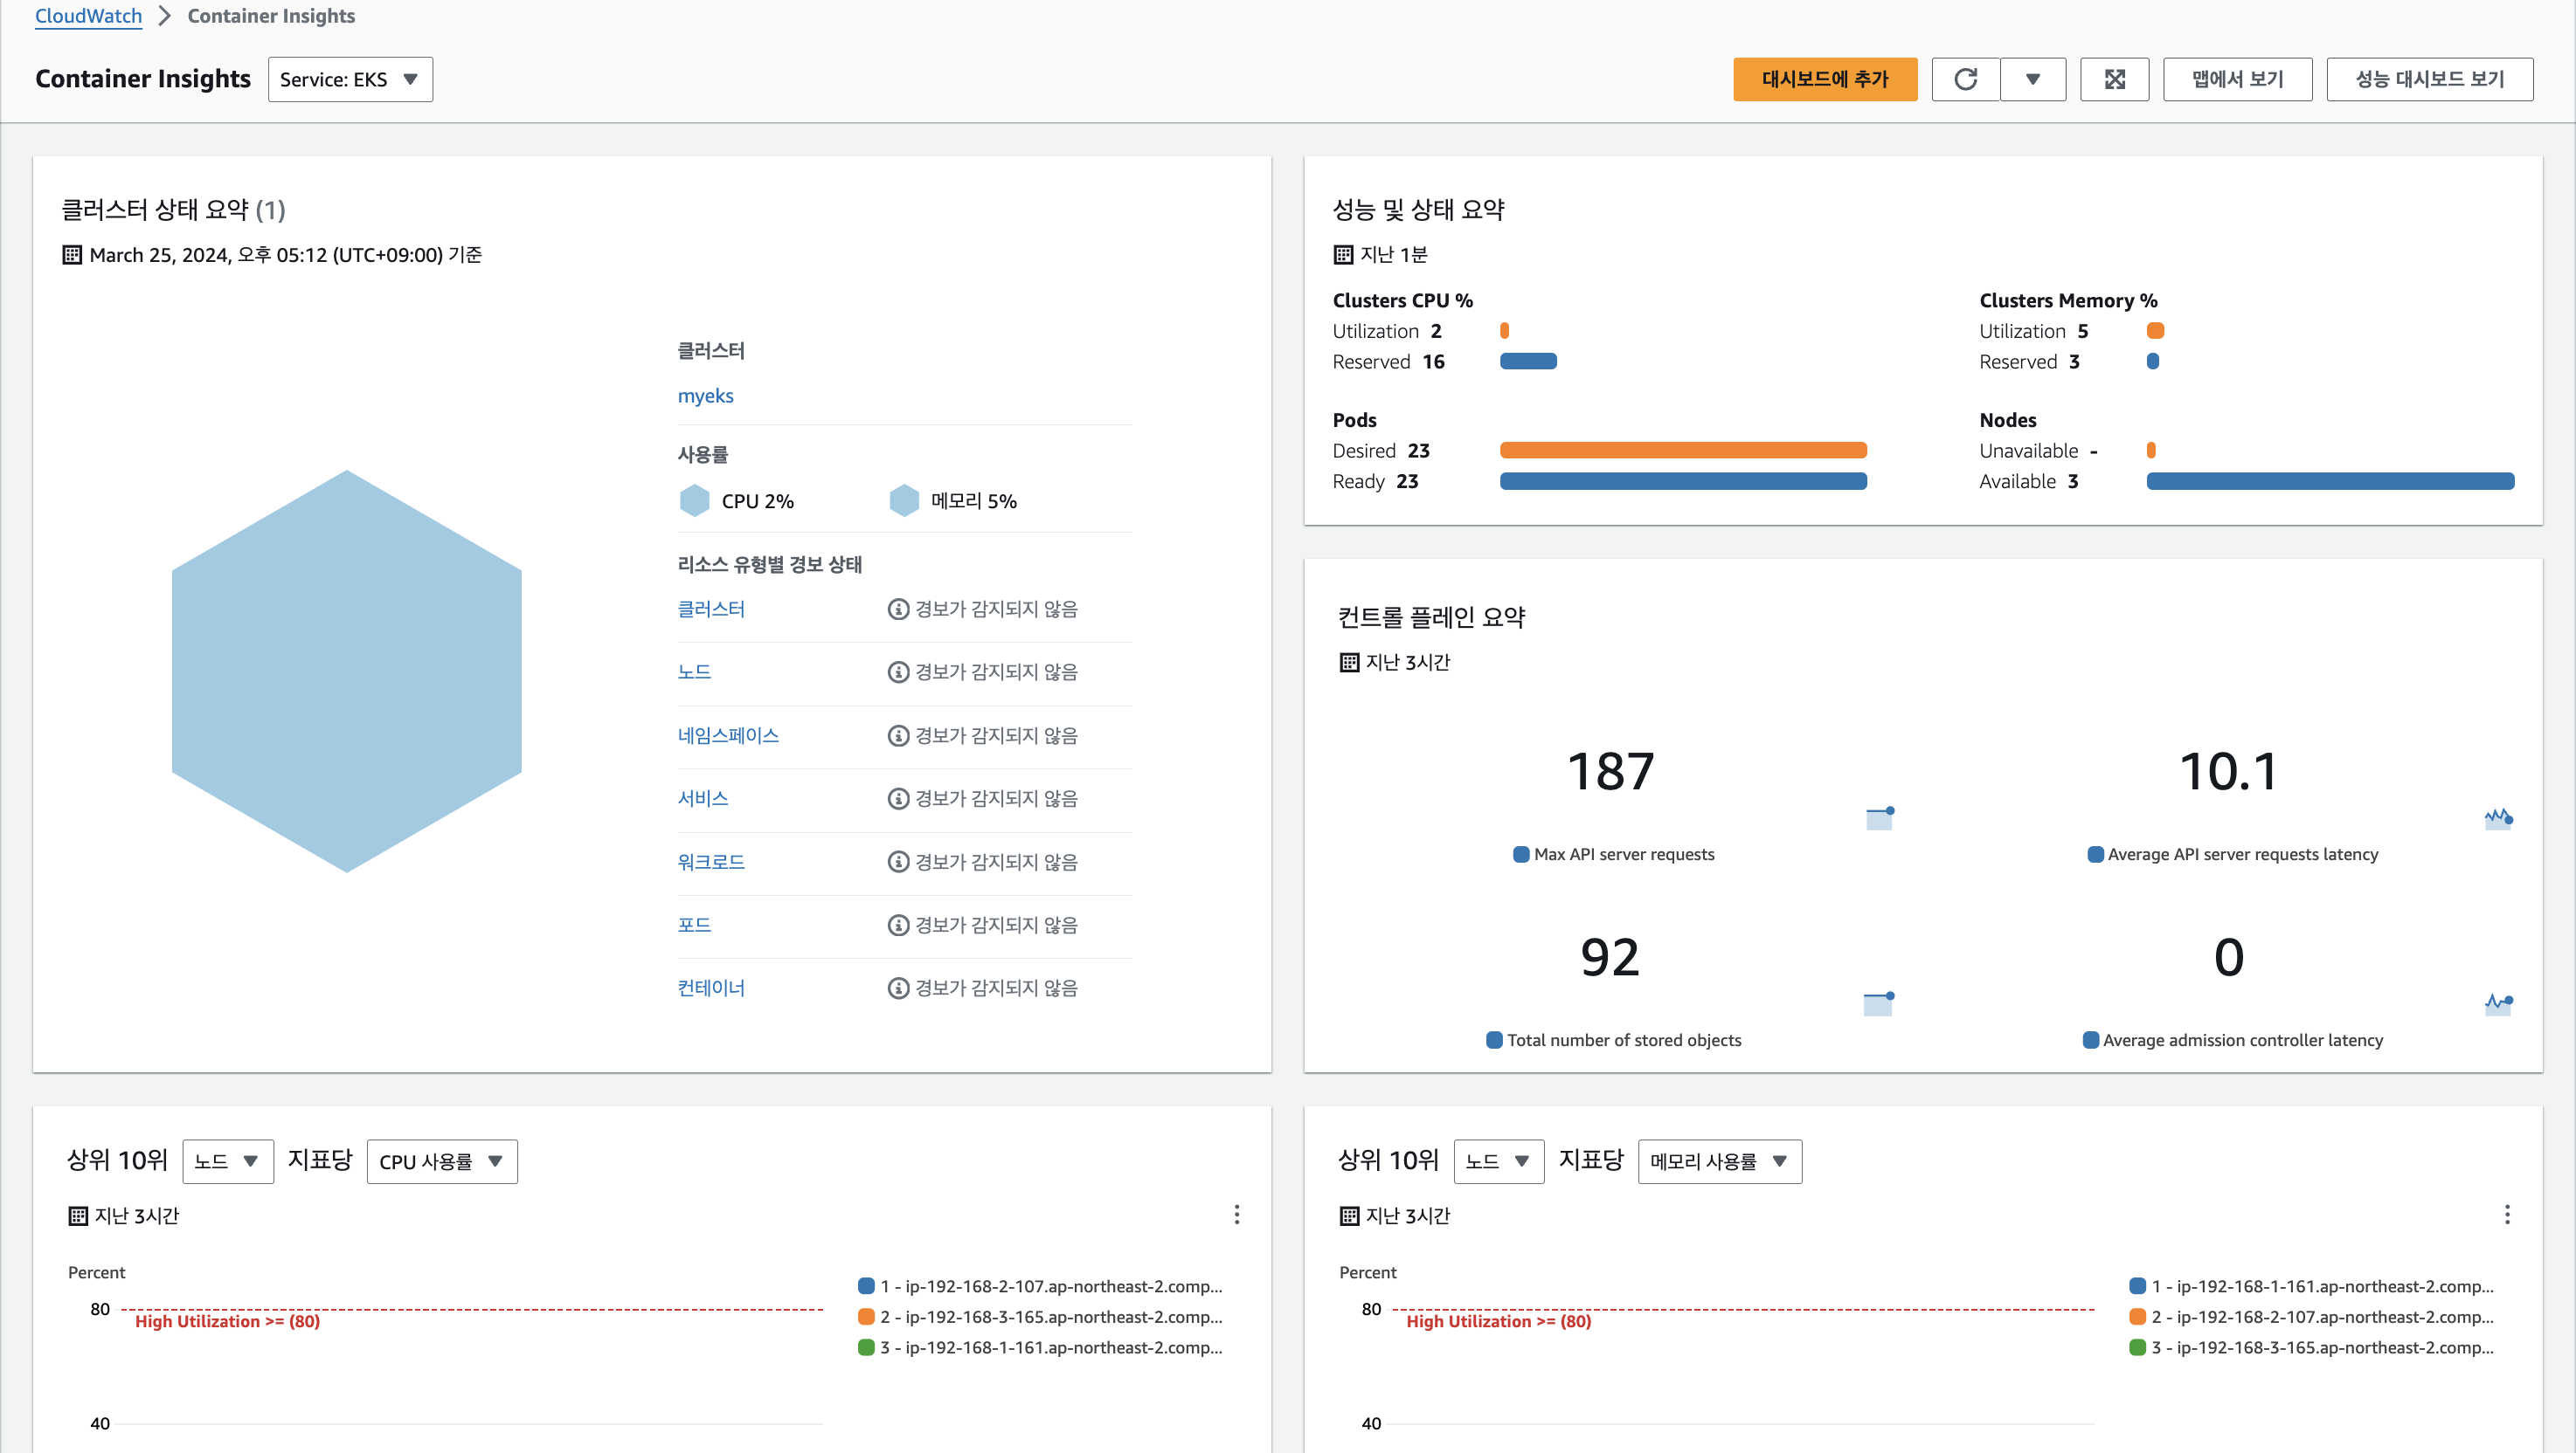Click the refresh icon button
Image resolution: width=2576 pixels, height=1453 pixels.
tap(1965, 79)
